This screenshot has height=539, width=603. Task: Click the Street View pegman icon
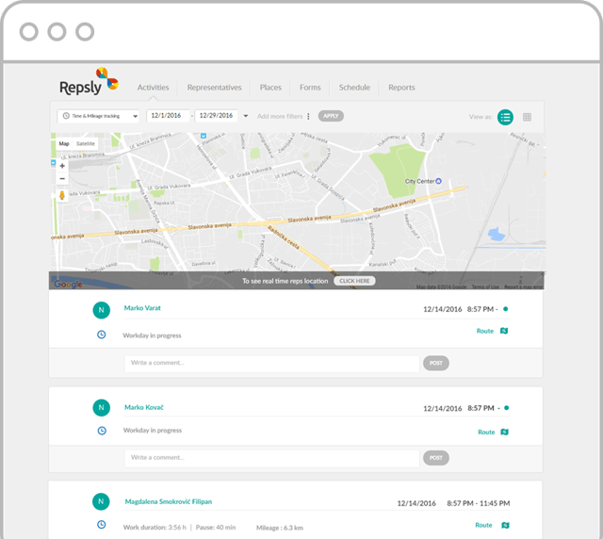(62, 195)
